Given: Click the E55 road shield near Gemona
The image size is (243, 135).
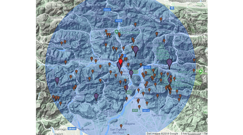Looking at the screenshot, I should coord(135,110).
